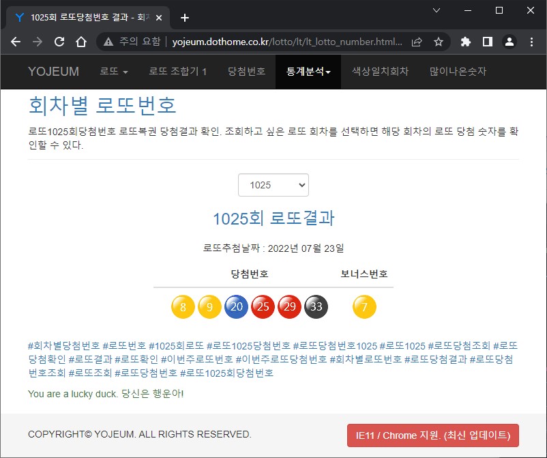Click the #로또1025회당첨번호 hashtag

point(226,373)
